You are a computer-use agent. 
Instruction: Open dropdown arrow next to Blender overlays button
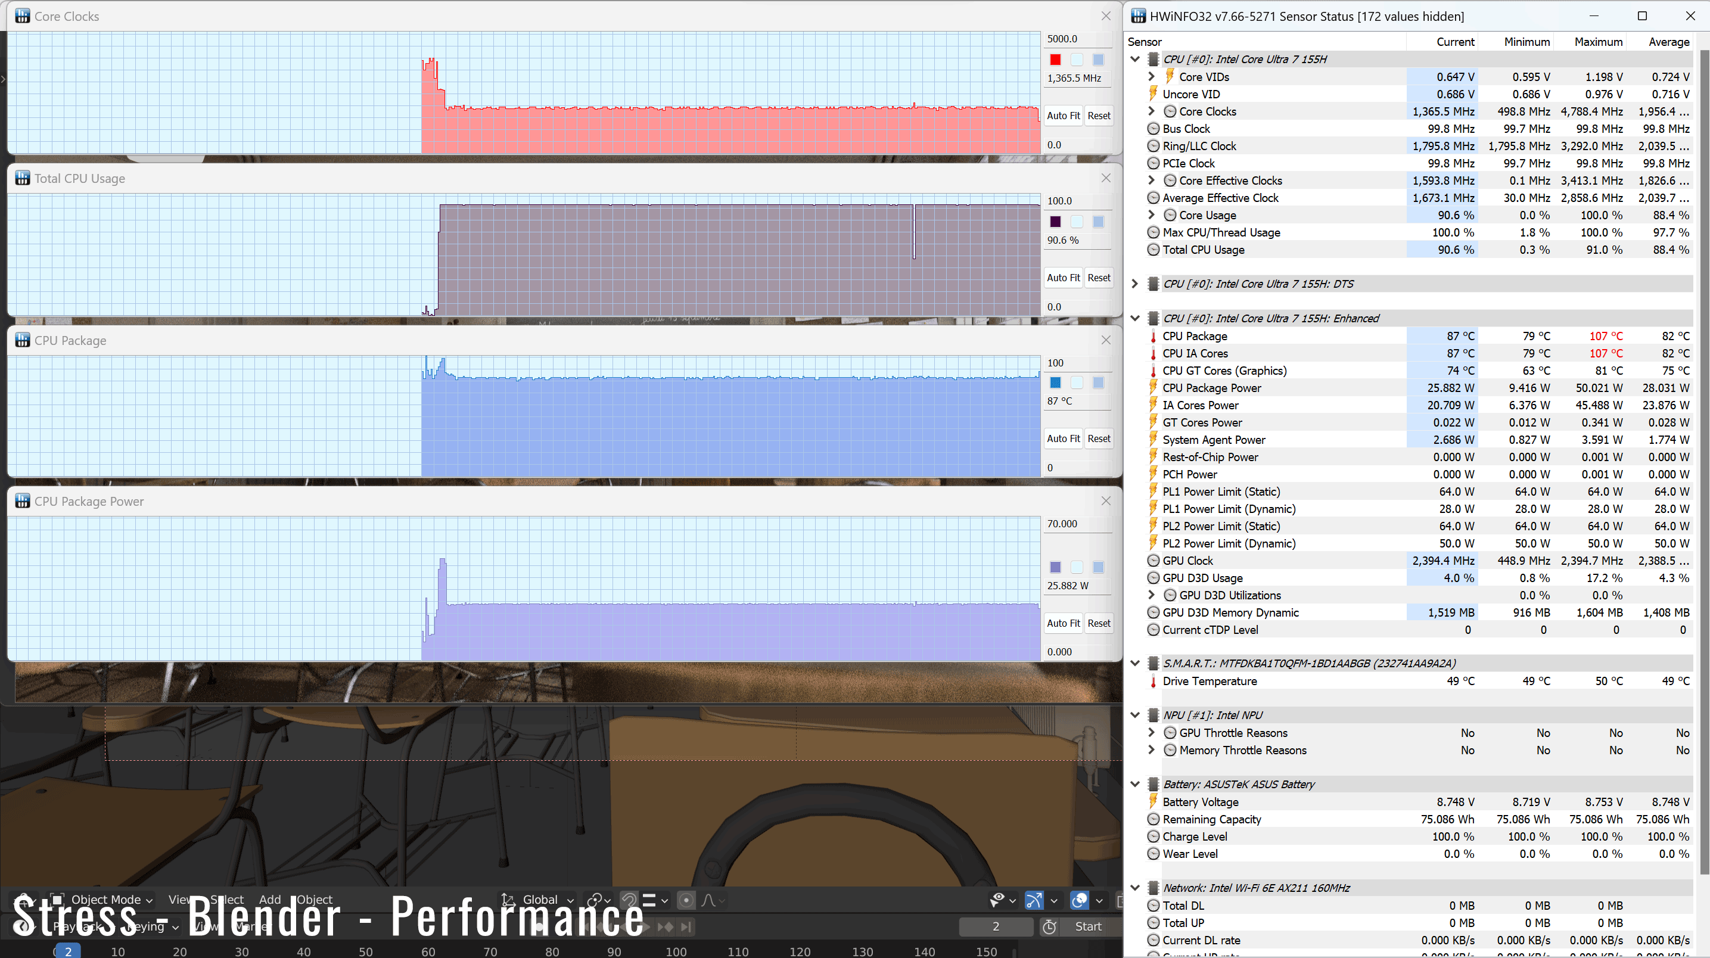(x=1099, y=900)
